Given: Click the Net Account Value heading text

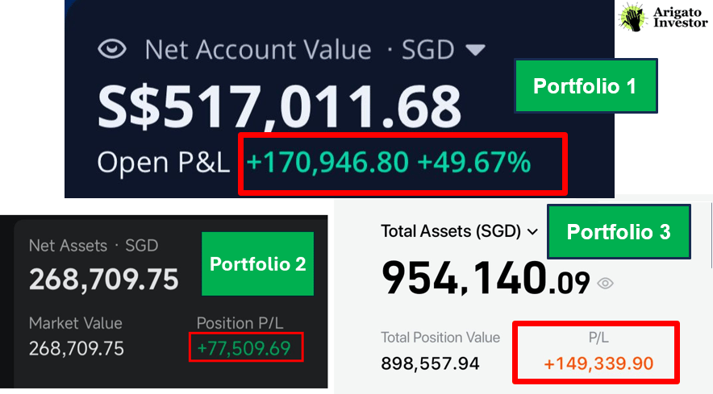Looking at the screenshot, I should click(x=258, y=49).
